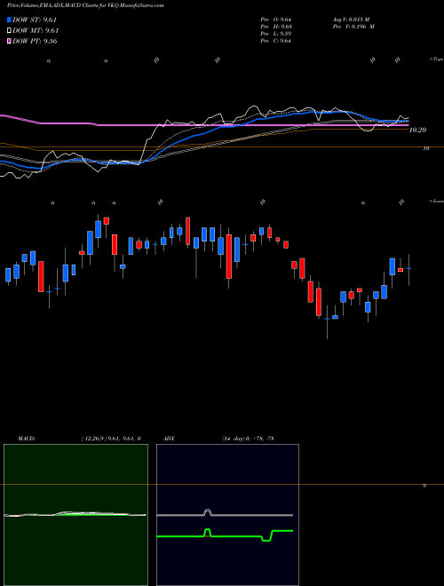Select the 'DOW PT: 9.56' legend label

pyautogui.click(x=35, y=41)
